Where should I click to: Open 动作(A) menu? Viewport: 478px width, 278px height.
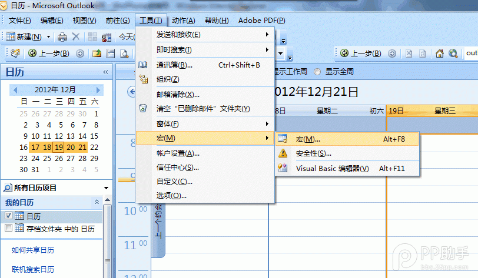pyautogui.click(x=184, y=21)
